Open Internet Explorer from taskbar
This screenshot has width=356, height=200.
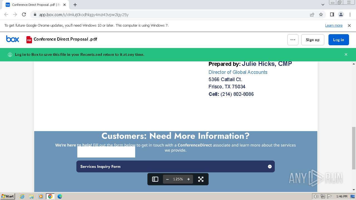tap(22, 196)
